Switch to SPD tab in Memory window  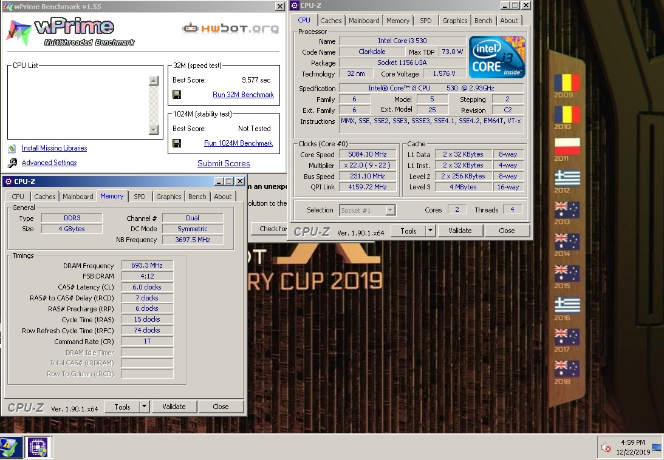(x=139, y=197)
